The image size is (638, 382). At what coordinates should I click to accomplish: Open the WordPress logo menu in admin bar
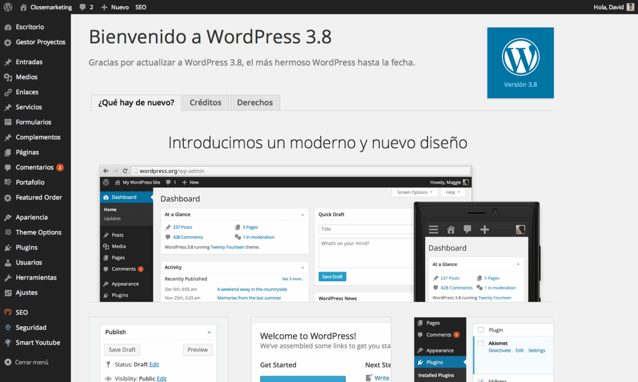[7, 7]
